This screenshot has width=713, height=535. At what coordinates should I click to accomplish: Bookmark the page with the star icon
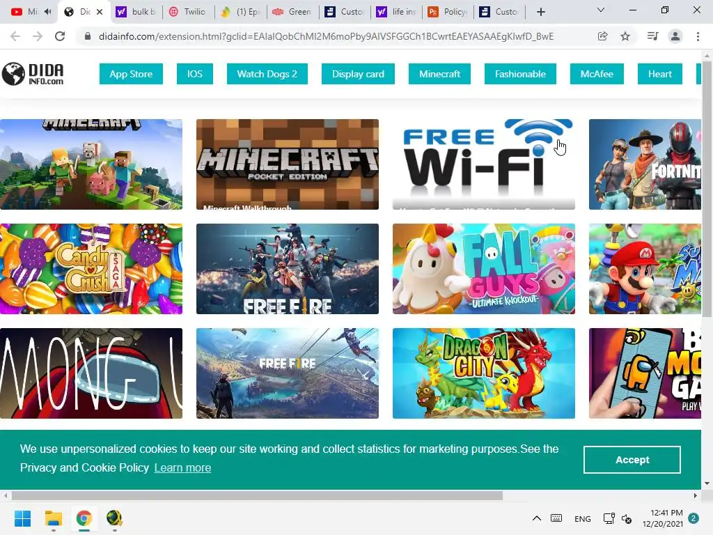pyautogui.click(x=625, y=36)
